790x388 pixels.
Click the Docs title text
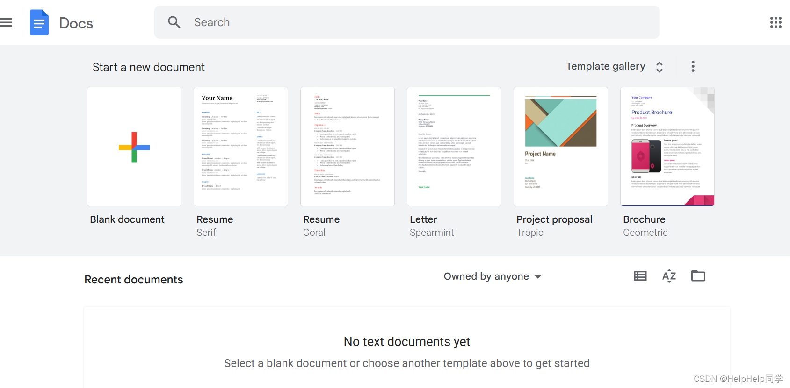pyautogui.click(x=76, y=23)
